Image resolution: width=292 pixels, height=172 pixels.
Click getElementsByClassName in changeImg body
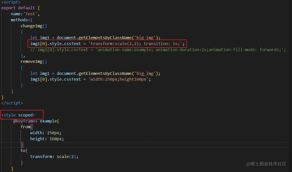105,38
